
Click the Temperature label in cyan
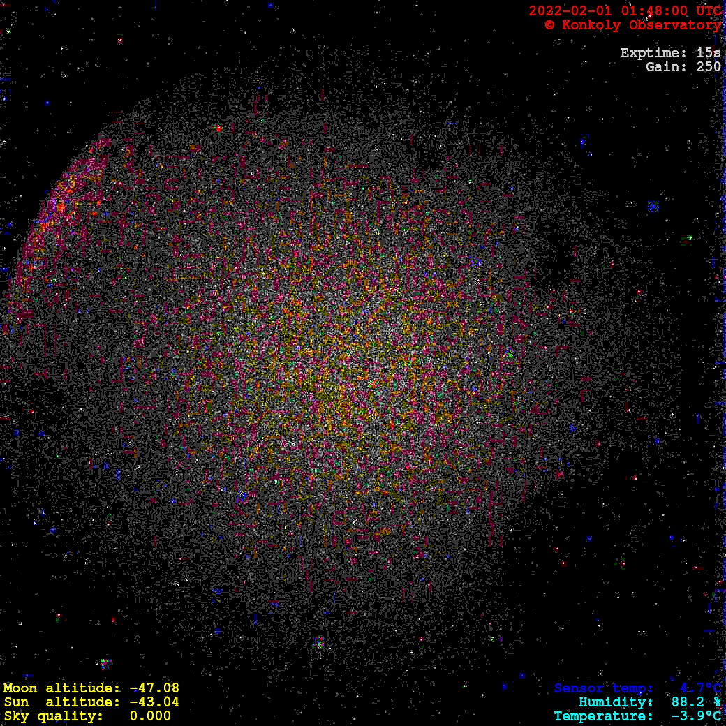pyautogui.click(x=604, y=716)
